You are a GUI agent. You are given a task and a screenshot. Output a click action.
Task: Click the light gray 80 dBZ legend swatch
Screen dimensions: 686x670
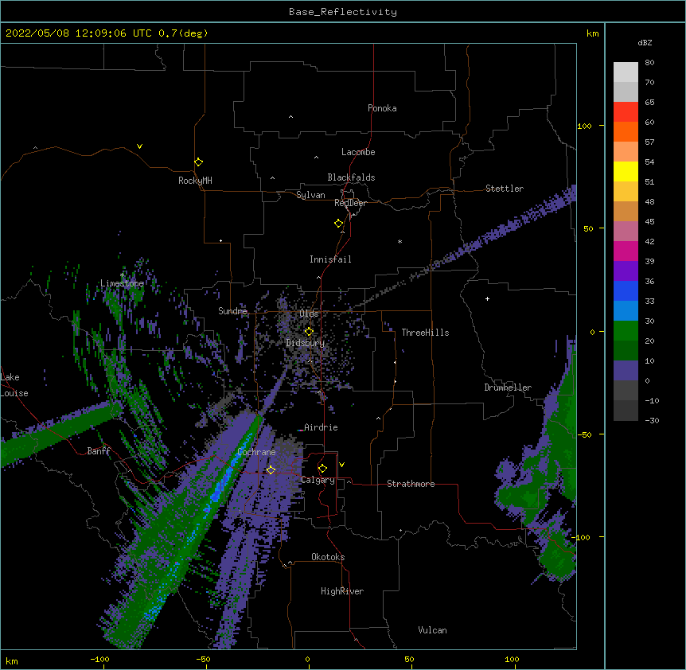click(x=626, y=72)
